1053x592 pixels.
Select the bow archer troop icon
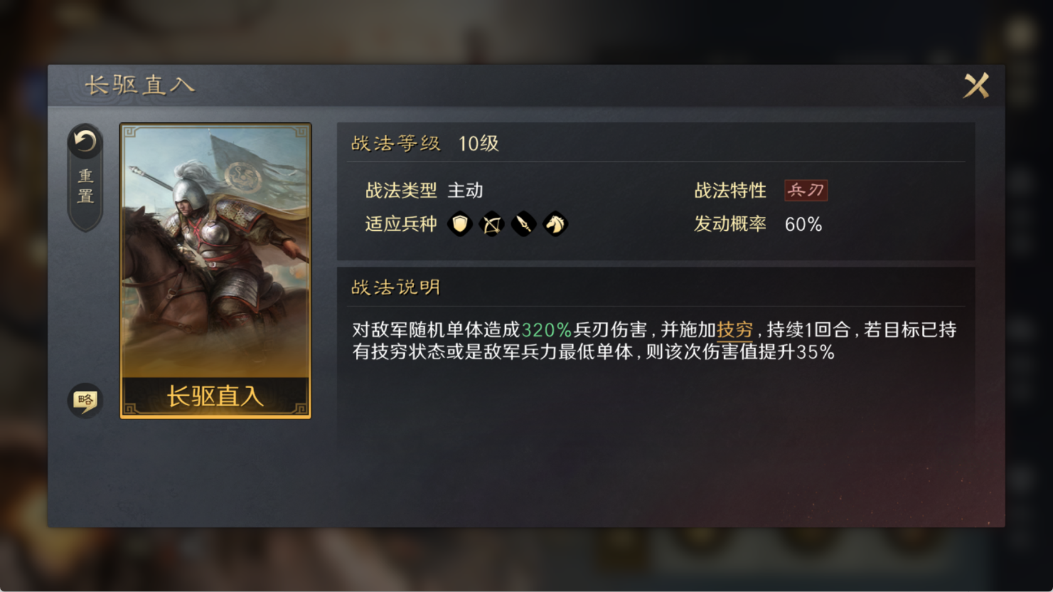tap(492, 224)
